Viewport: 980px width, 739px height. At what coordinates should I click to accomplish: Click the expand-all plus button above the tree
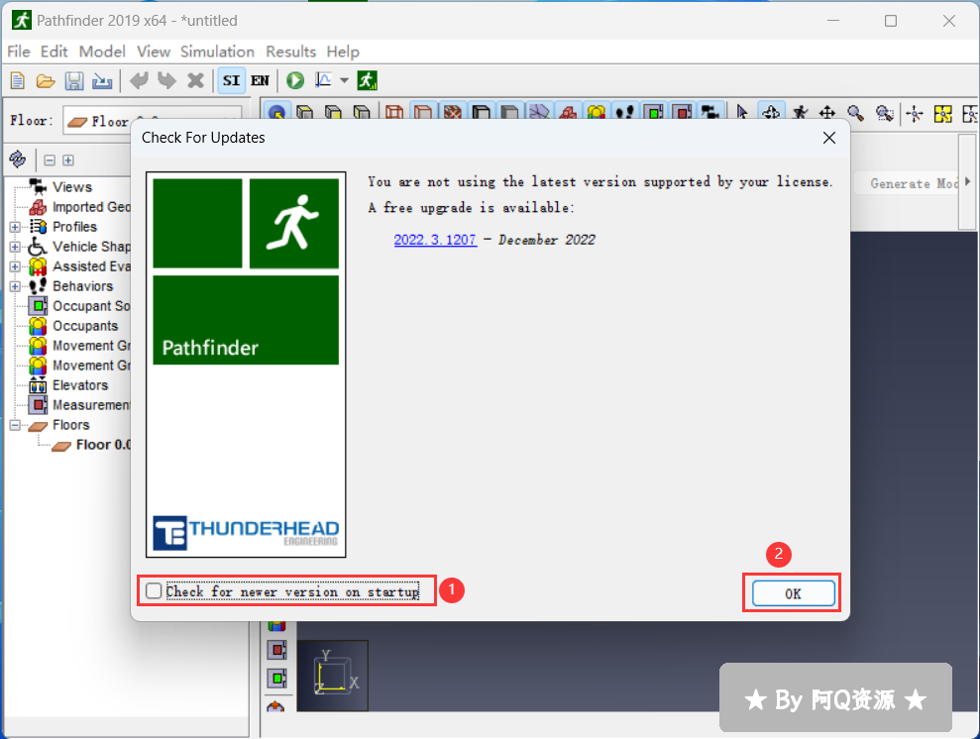tap(68, 160)
